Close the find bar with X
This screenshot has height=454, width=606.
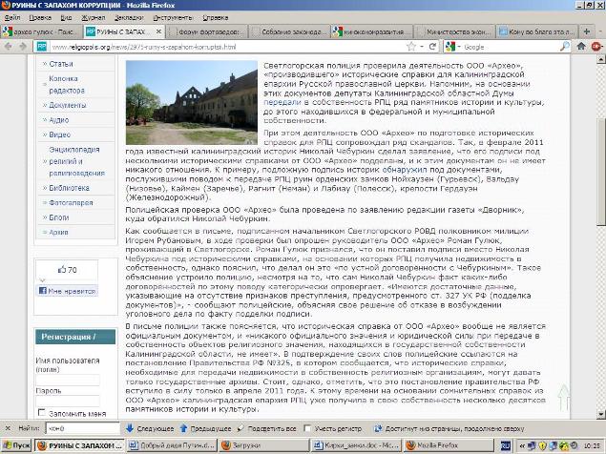point(8,428)
